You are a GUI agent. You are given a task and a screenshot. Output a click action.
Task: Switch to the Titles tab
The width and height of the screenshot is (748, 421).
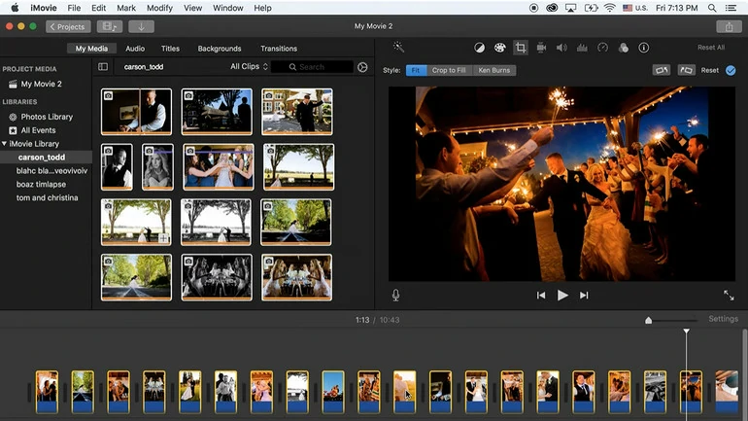pos(170,49)
